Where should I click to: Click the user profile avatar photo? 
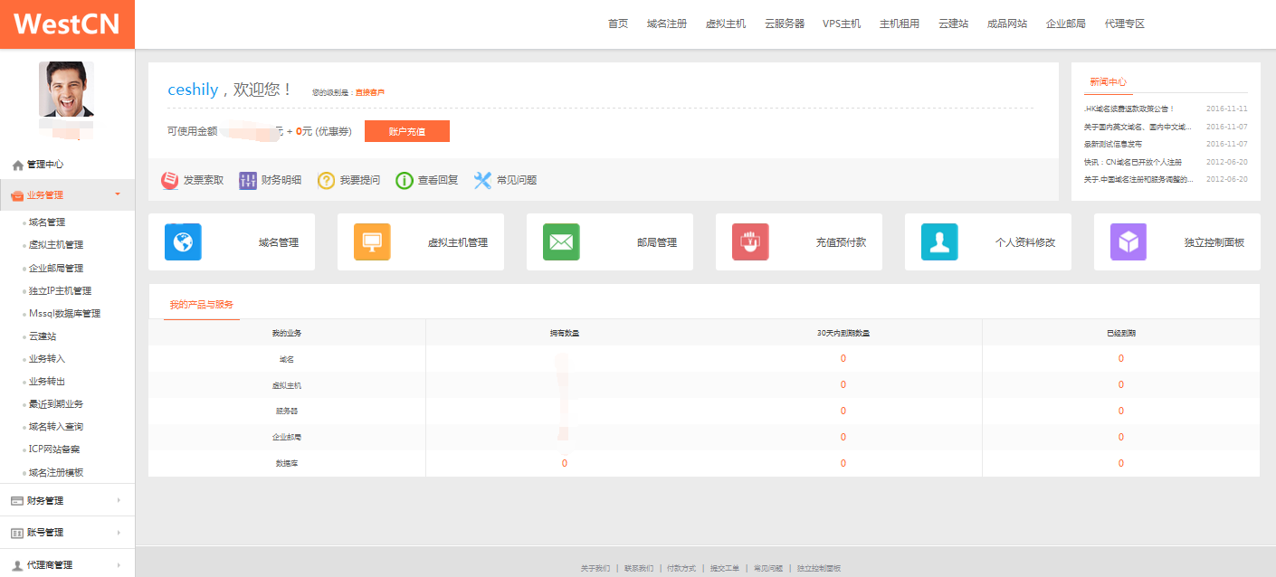(66, 89)
